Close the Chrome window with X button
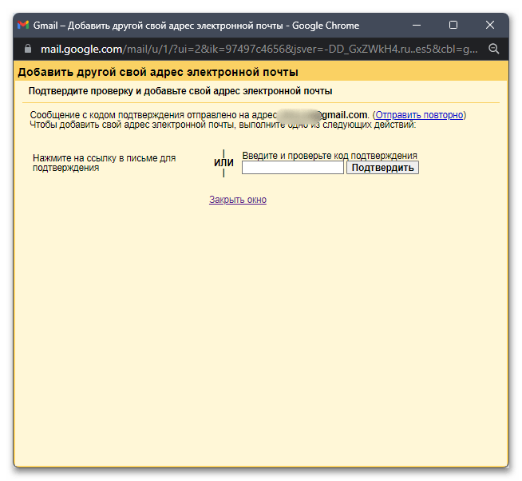 tap(490, 26)
